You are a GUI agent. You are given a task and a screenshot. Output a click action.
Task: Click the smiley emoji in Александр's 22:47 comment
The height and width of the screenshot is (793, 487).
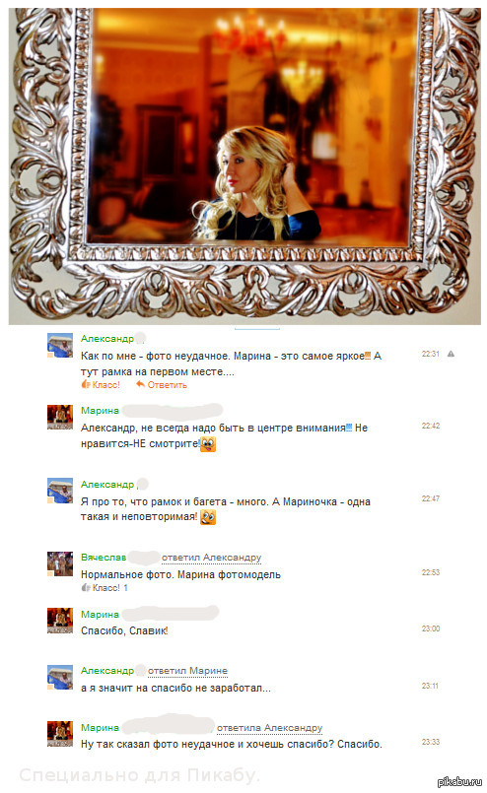click(x=208, y=517)
